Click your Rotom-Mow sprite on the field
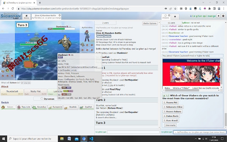 tap(31, 62)
